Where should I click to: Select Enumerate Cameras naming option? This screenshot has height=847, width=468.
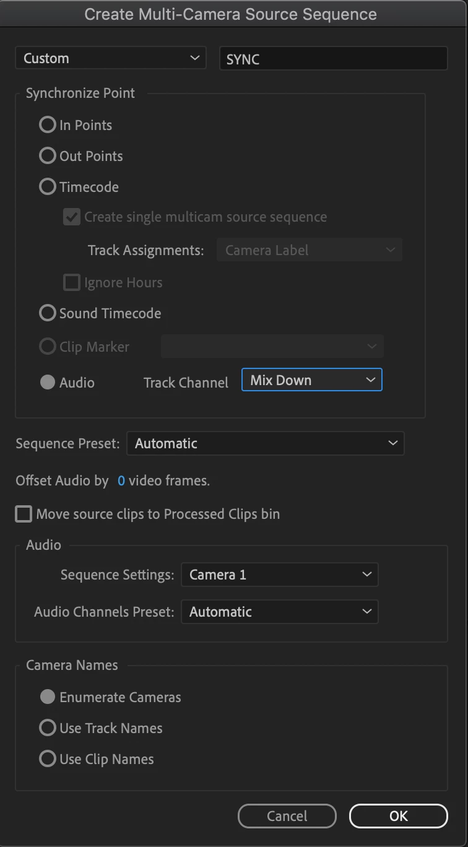48,697
